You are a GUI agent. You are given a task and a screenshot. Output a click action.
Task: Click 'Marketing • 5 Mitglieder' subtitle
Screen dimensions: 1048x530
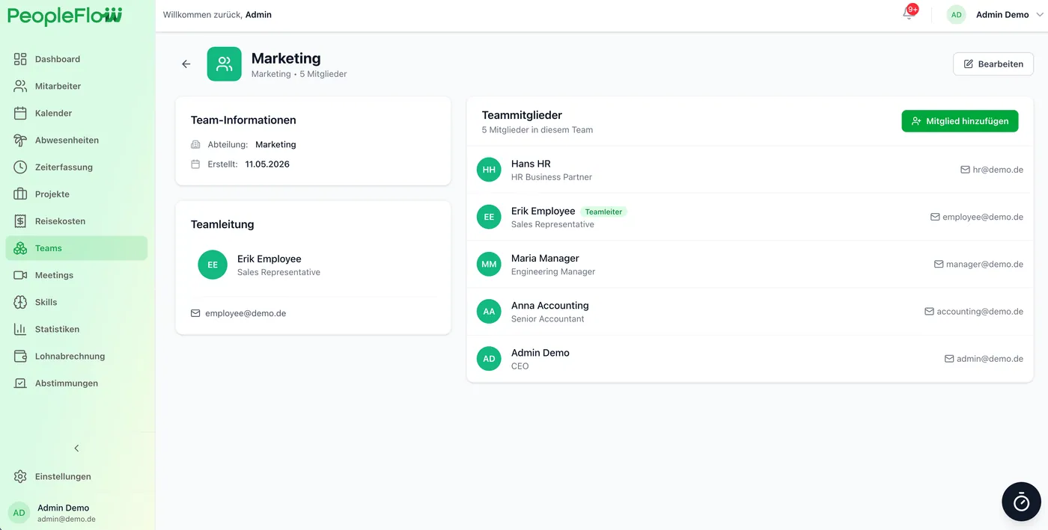pos(299,74)
